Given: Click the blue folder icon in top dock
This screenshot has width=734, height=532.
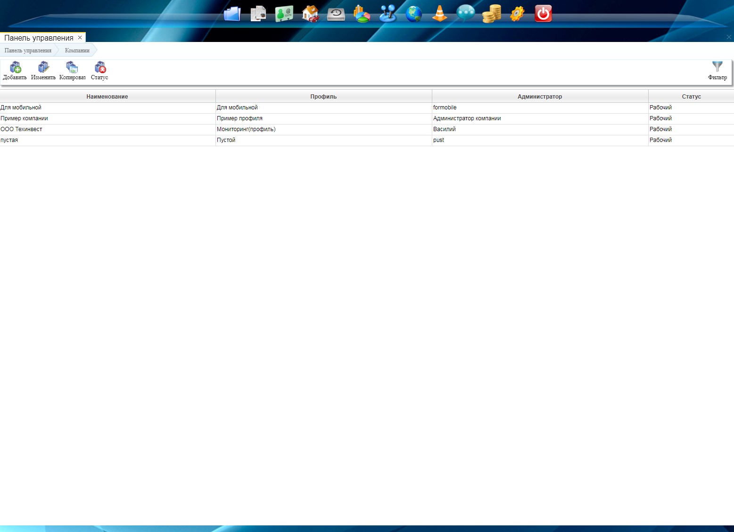Looking at the screenshot, I should [x=232, y=14].
